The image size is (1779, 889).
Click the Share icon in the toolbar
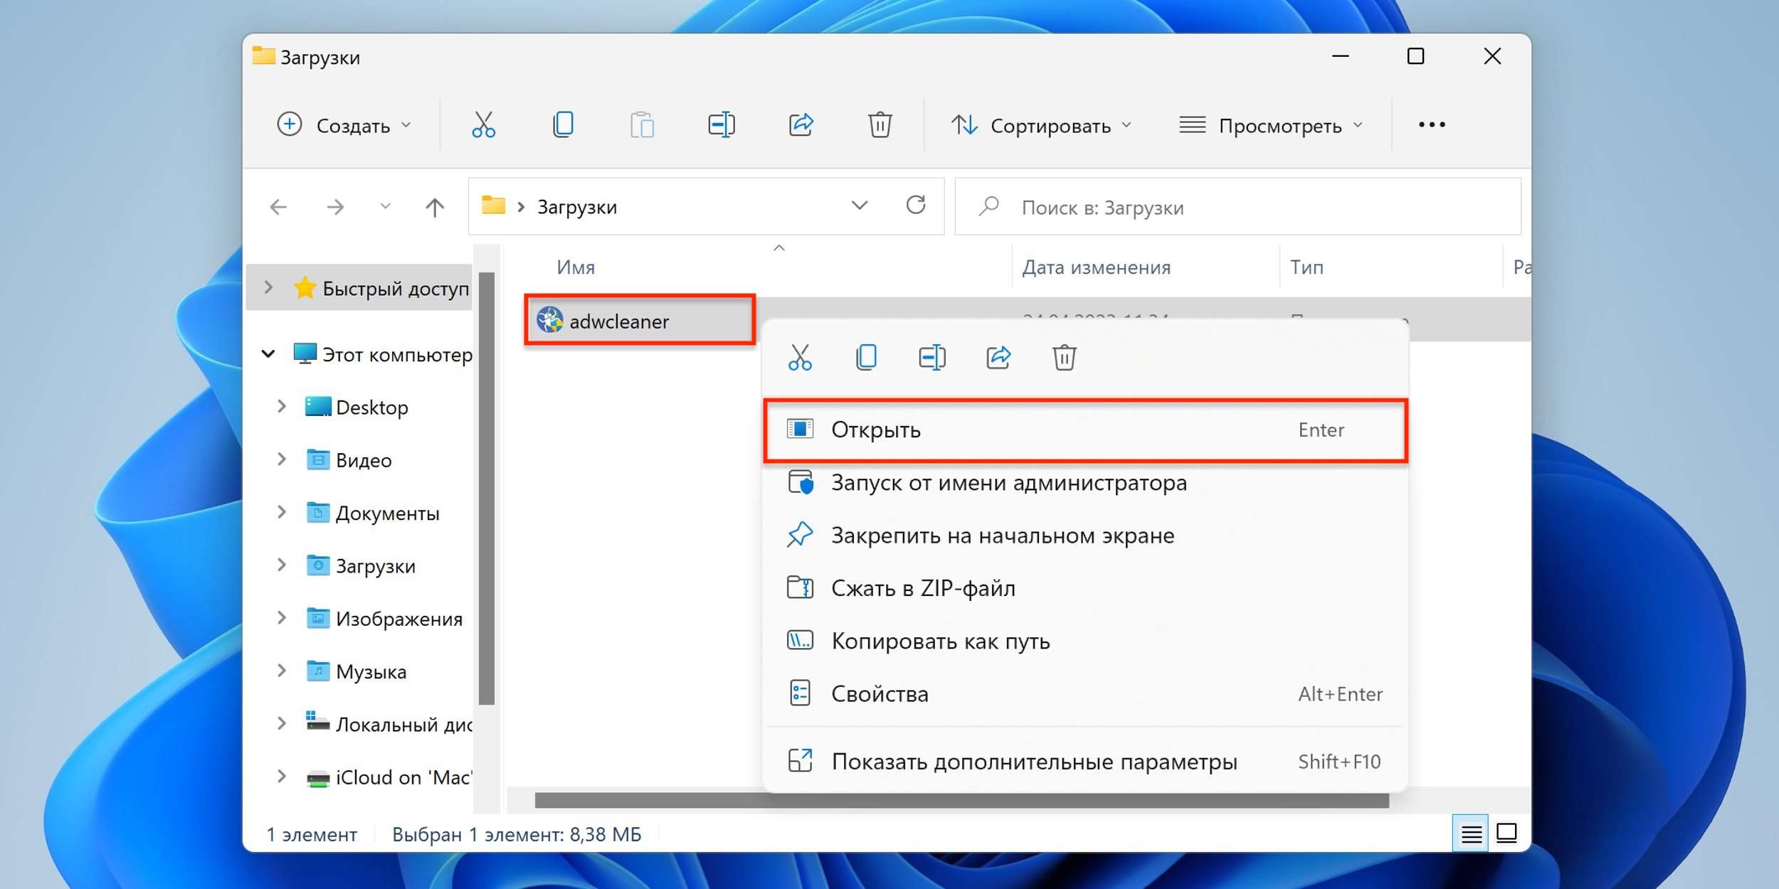tap(801, 124)
